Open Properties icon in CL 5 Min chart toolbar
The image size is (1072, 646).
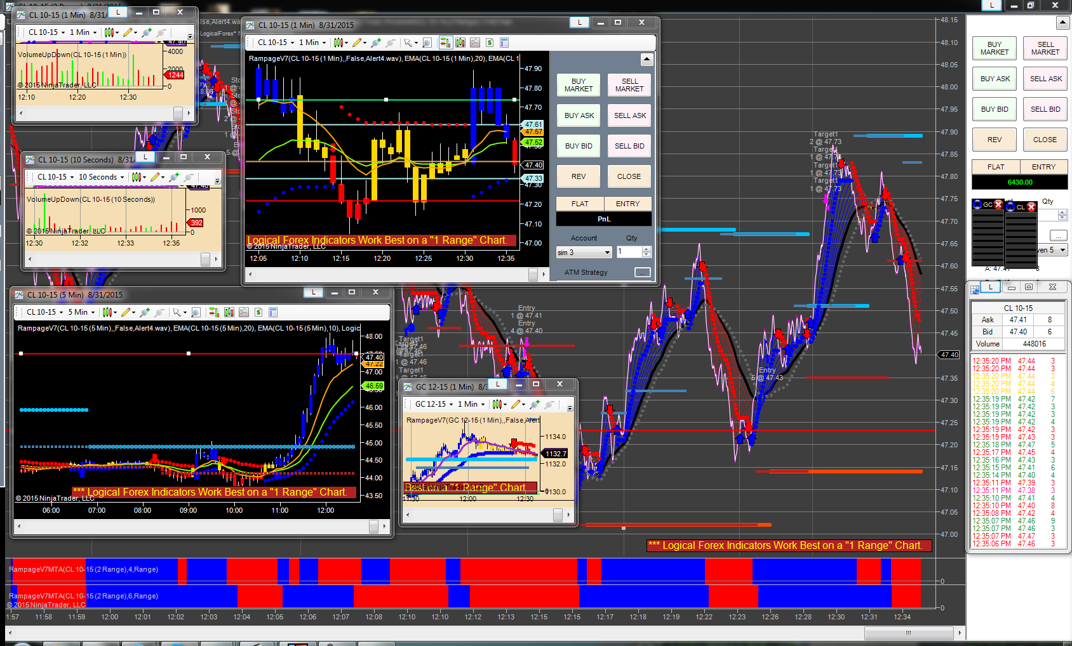[x=273, y=312]
